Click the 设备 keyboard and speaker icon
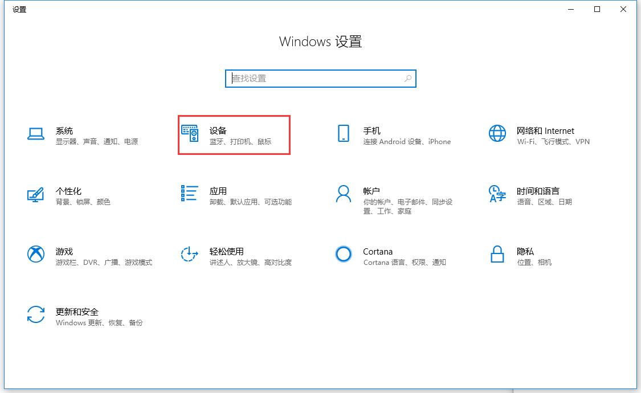Viewport: 641px width, 393px height. 190,134
